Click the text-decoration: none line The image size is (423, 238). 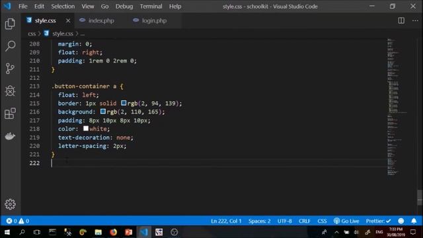95,138
